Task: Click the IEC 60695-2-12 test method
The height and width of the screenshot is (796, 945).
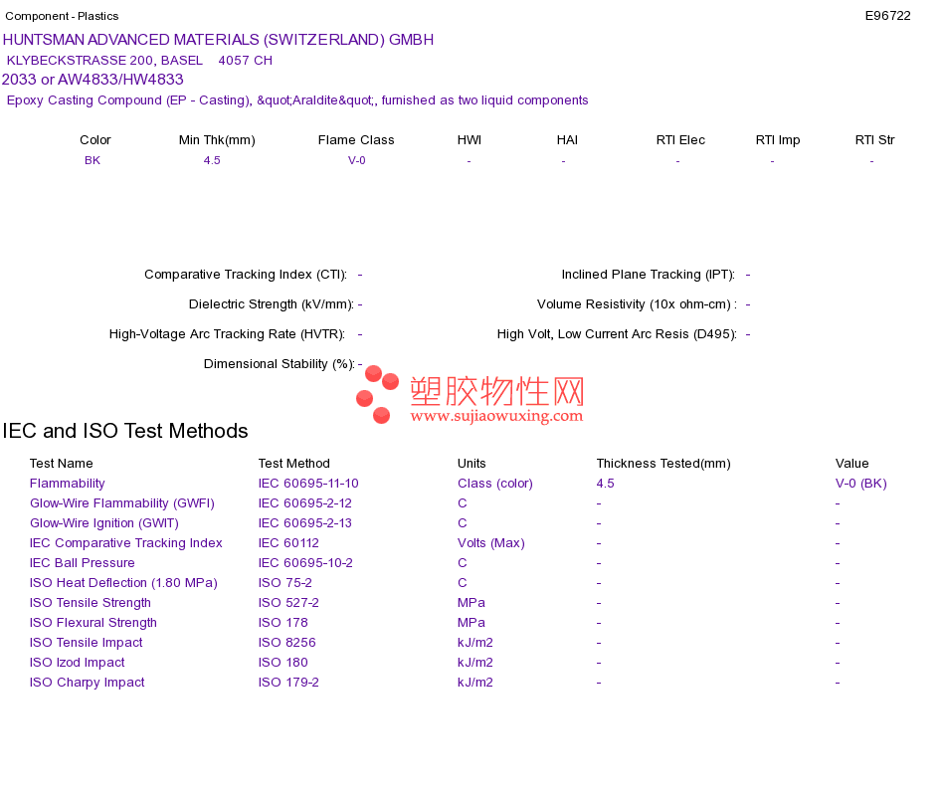Action: [305, 503]
